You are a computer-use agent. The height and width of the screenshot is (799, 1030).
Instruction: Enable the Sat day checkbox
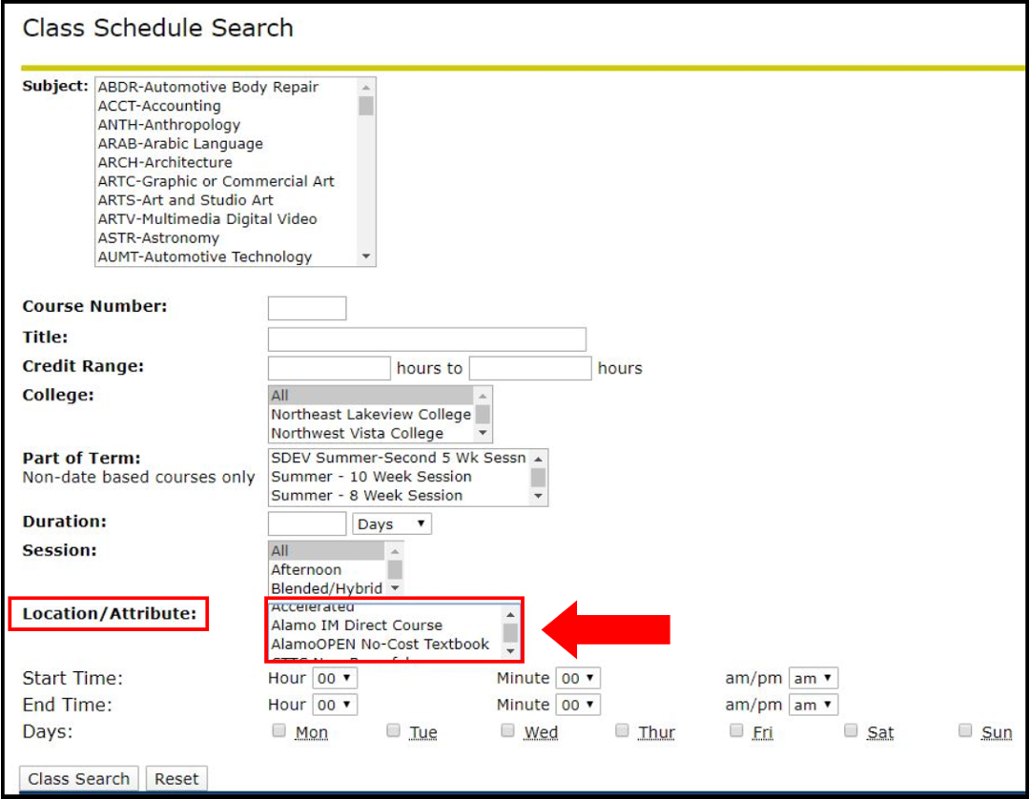pyautogui.click(x=851, y=729)
